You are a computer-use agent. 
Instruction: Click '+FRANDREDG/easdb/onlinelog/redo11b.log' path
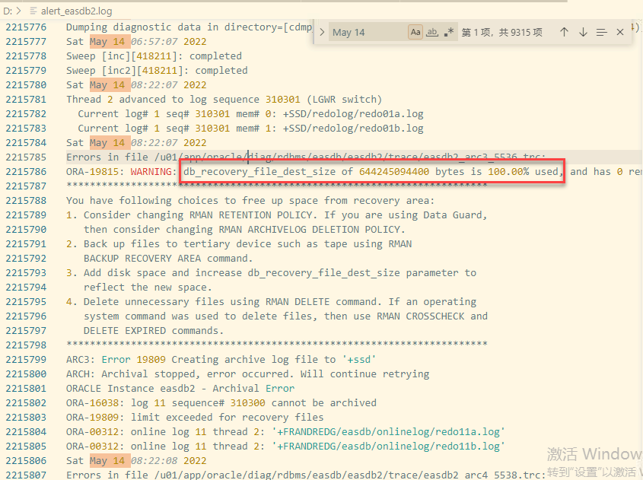click(388, 446)
